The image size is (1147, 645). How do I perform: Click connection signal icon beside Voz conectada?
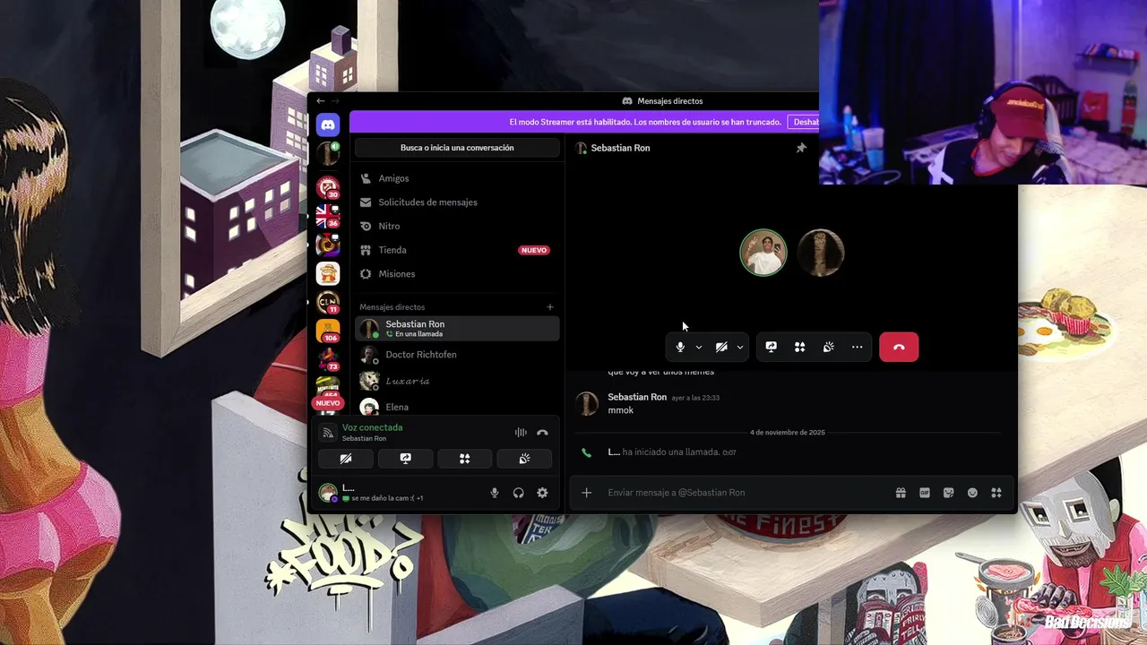(x=328, y=433)
